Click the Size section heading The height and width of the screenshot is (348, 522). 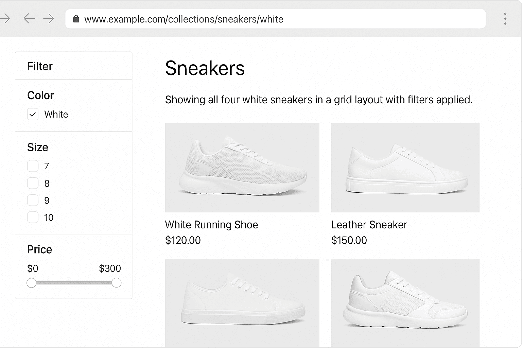click(x=38, y=147)
